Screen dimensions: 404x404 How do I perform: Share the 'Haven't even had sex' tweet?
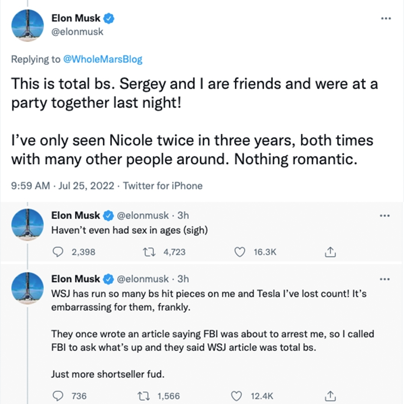(330, 252)
